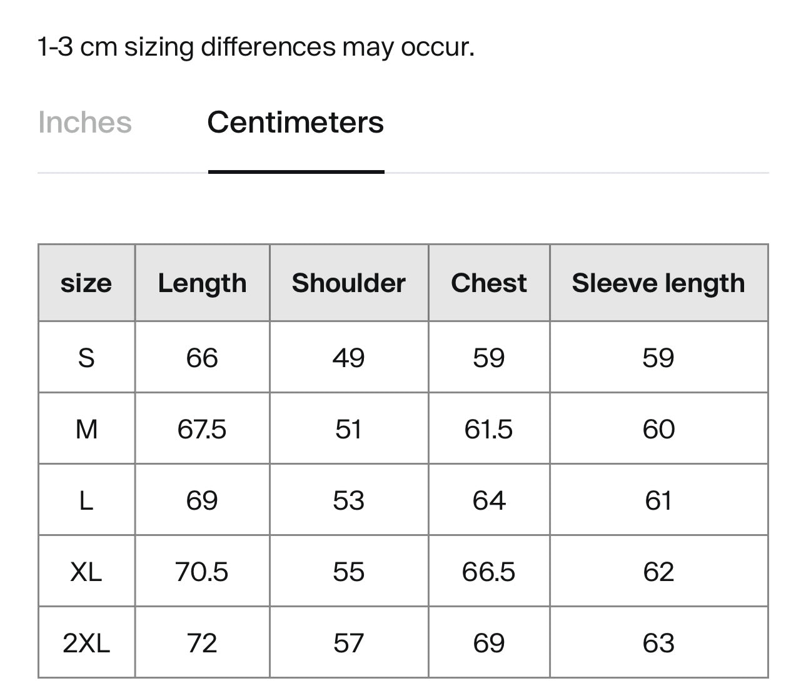806x698 pixels.
Task: Switch to the Inches tab
Action: [x=85, y=123]
